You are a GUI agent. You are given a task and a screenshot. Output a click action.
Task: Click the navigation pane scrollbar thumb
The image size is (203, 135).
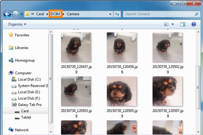coord(51,79)
